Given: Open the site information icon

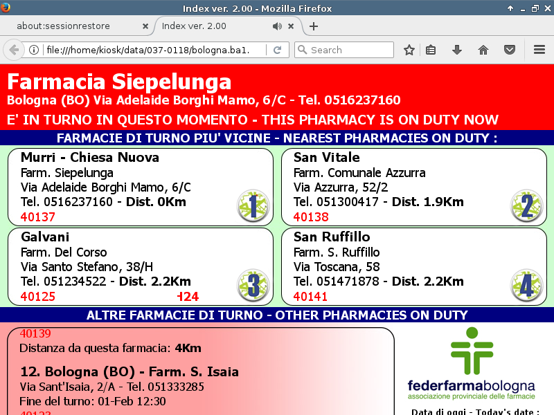Looking at the screenshot, I should point(33,50).
